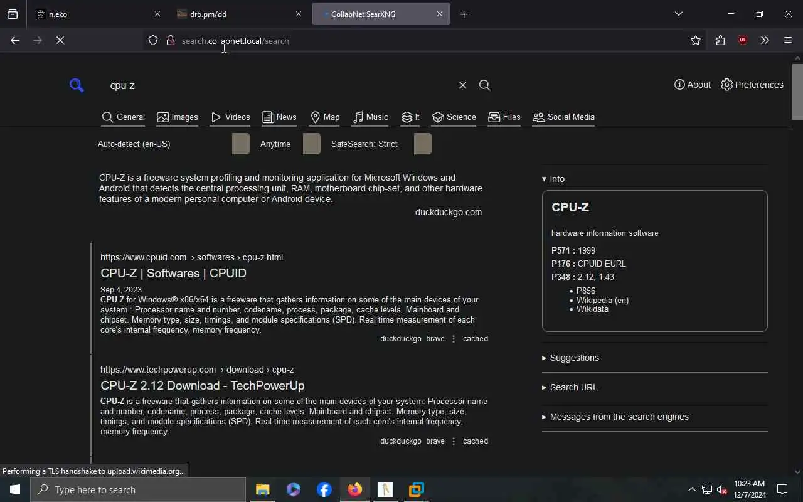Switch to the Files category
803x502 pixels.
point(504,117)
